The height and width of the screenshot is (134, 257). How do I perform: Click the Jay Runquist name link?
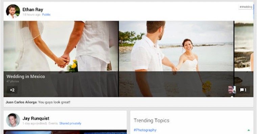[x=36, y=118]
